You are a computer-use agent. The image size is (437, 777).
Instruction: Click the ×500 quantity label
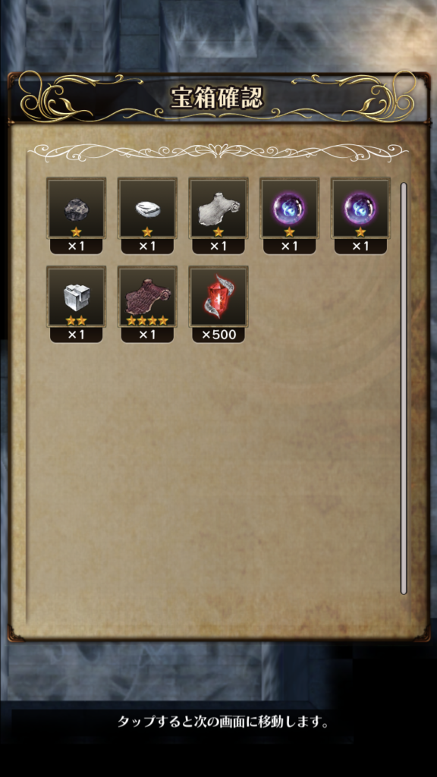(218, 335)
